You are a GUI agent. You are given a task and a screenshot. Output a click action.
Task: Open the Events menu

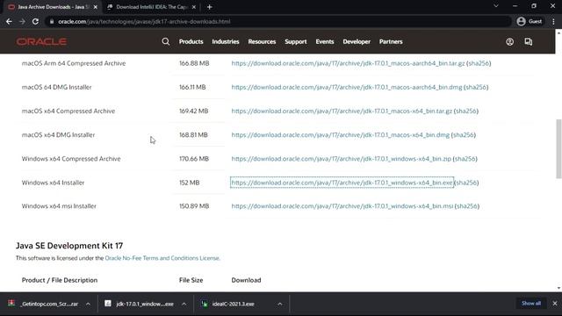(325, 41)
